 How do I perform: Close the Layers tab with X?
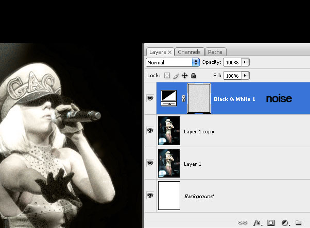[x=169, y=52]
